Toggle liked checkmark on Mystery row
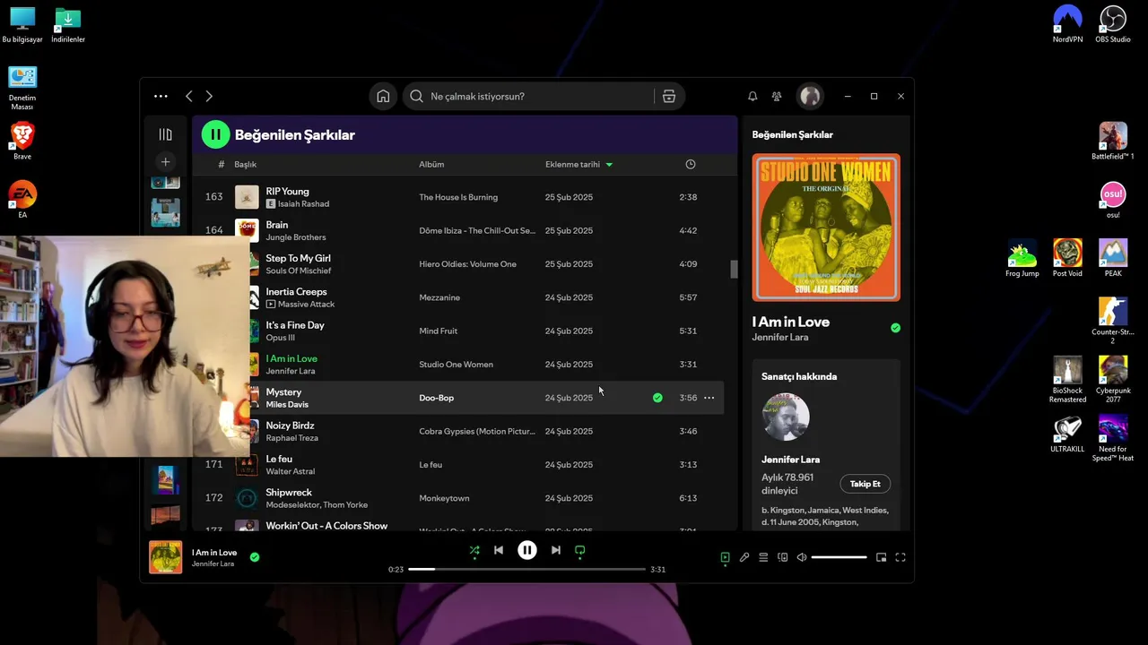The image size is (1148, 645). point(657,398)
